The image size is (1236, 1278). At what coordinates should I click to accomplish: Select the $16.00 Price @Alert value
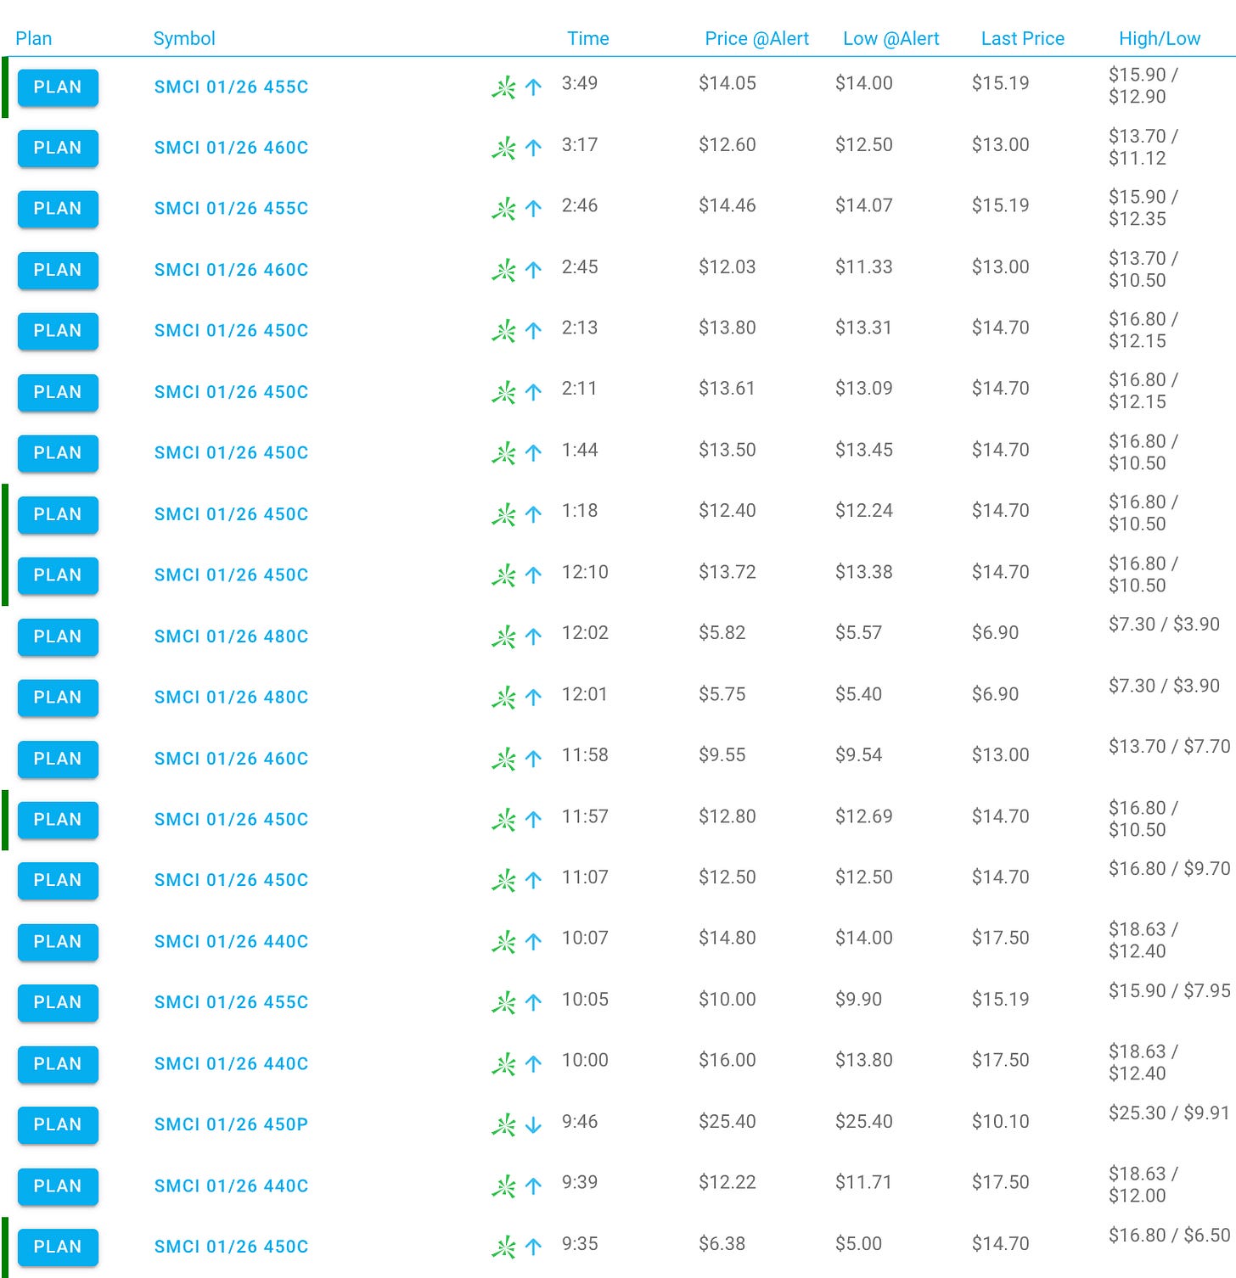tap(728, 1060)
